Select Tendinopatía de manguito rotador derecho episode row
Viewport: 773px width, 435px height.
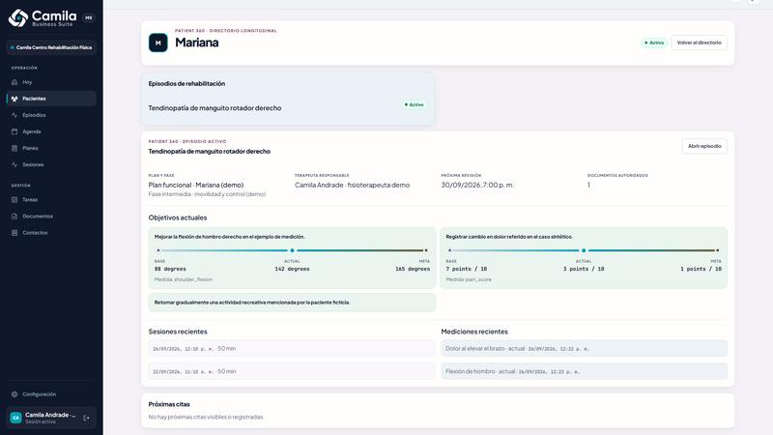[x=288, y=107]
